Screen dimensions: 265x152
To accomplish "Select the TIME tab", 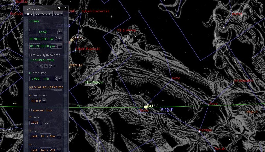I will (29, 14).
